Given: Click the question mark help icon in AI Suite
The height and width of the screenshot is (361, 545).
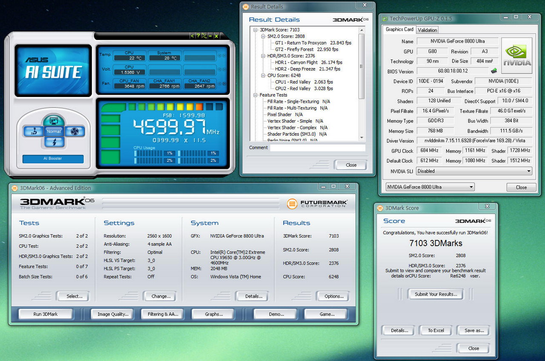Looking at the screenshot, I should point(198,36).
